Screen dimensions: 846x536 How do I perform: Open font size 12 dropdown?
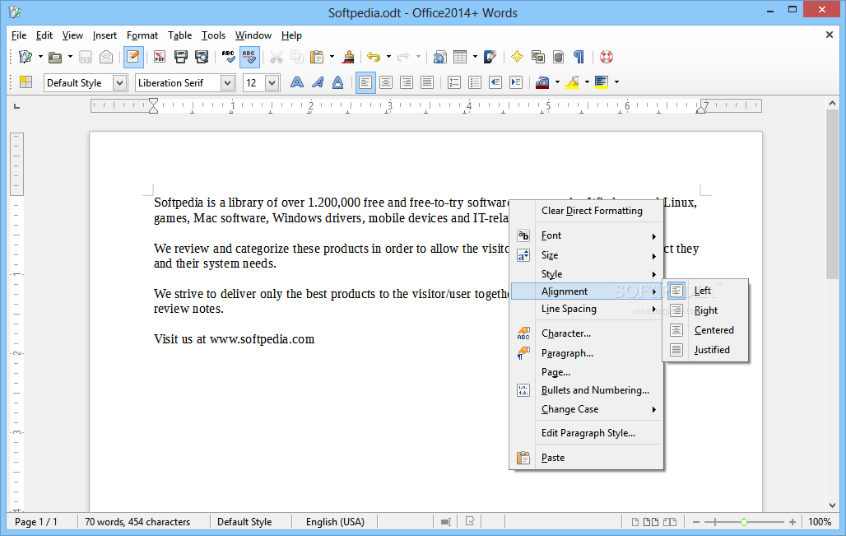click(x=272, y=82)
